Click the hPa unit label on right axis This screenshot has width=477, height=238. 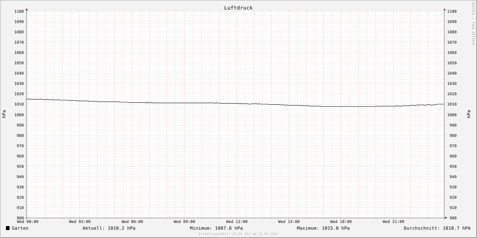pyautogui.click(x=469, y=114)
